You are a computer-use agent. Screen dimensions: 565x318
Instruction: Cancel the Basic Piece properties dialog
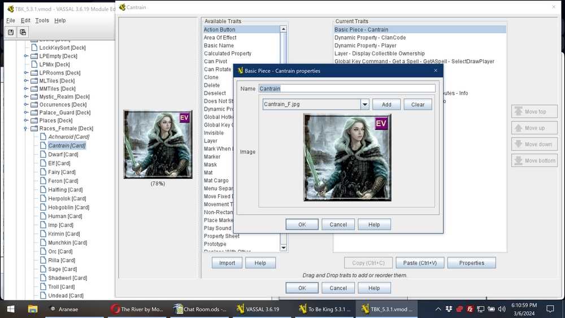pyautogui.click(x=338, y=224)
